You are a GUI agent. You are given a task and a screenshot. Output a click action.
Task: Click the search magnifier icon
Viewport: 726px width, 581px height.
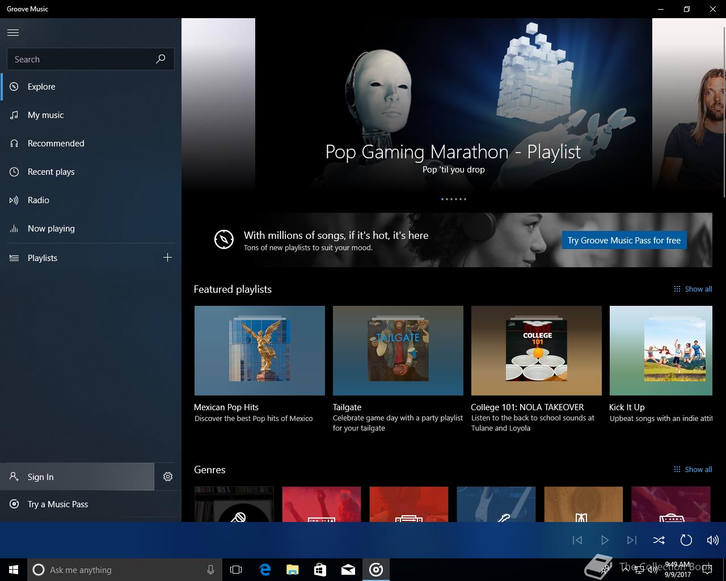(x=161, y=59)
